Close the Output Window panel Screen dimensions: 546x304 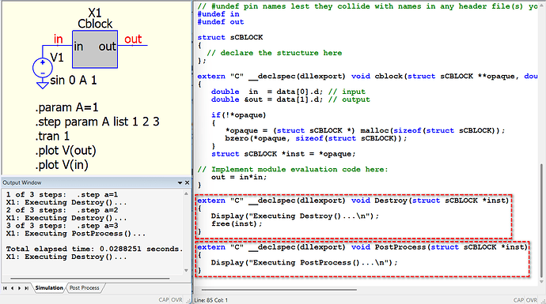[187, 182]
